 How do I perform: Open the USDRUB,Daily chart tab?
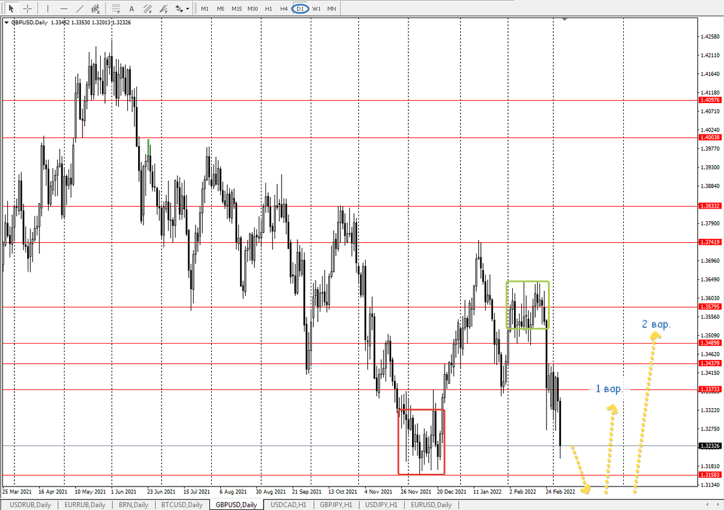click(x=29, y=505)
